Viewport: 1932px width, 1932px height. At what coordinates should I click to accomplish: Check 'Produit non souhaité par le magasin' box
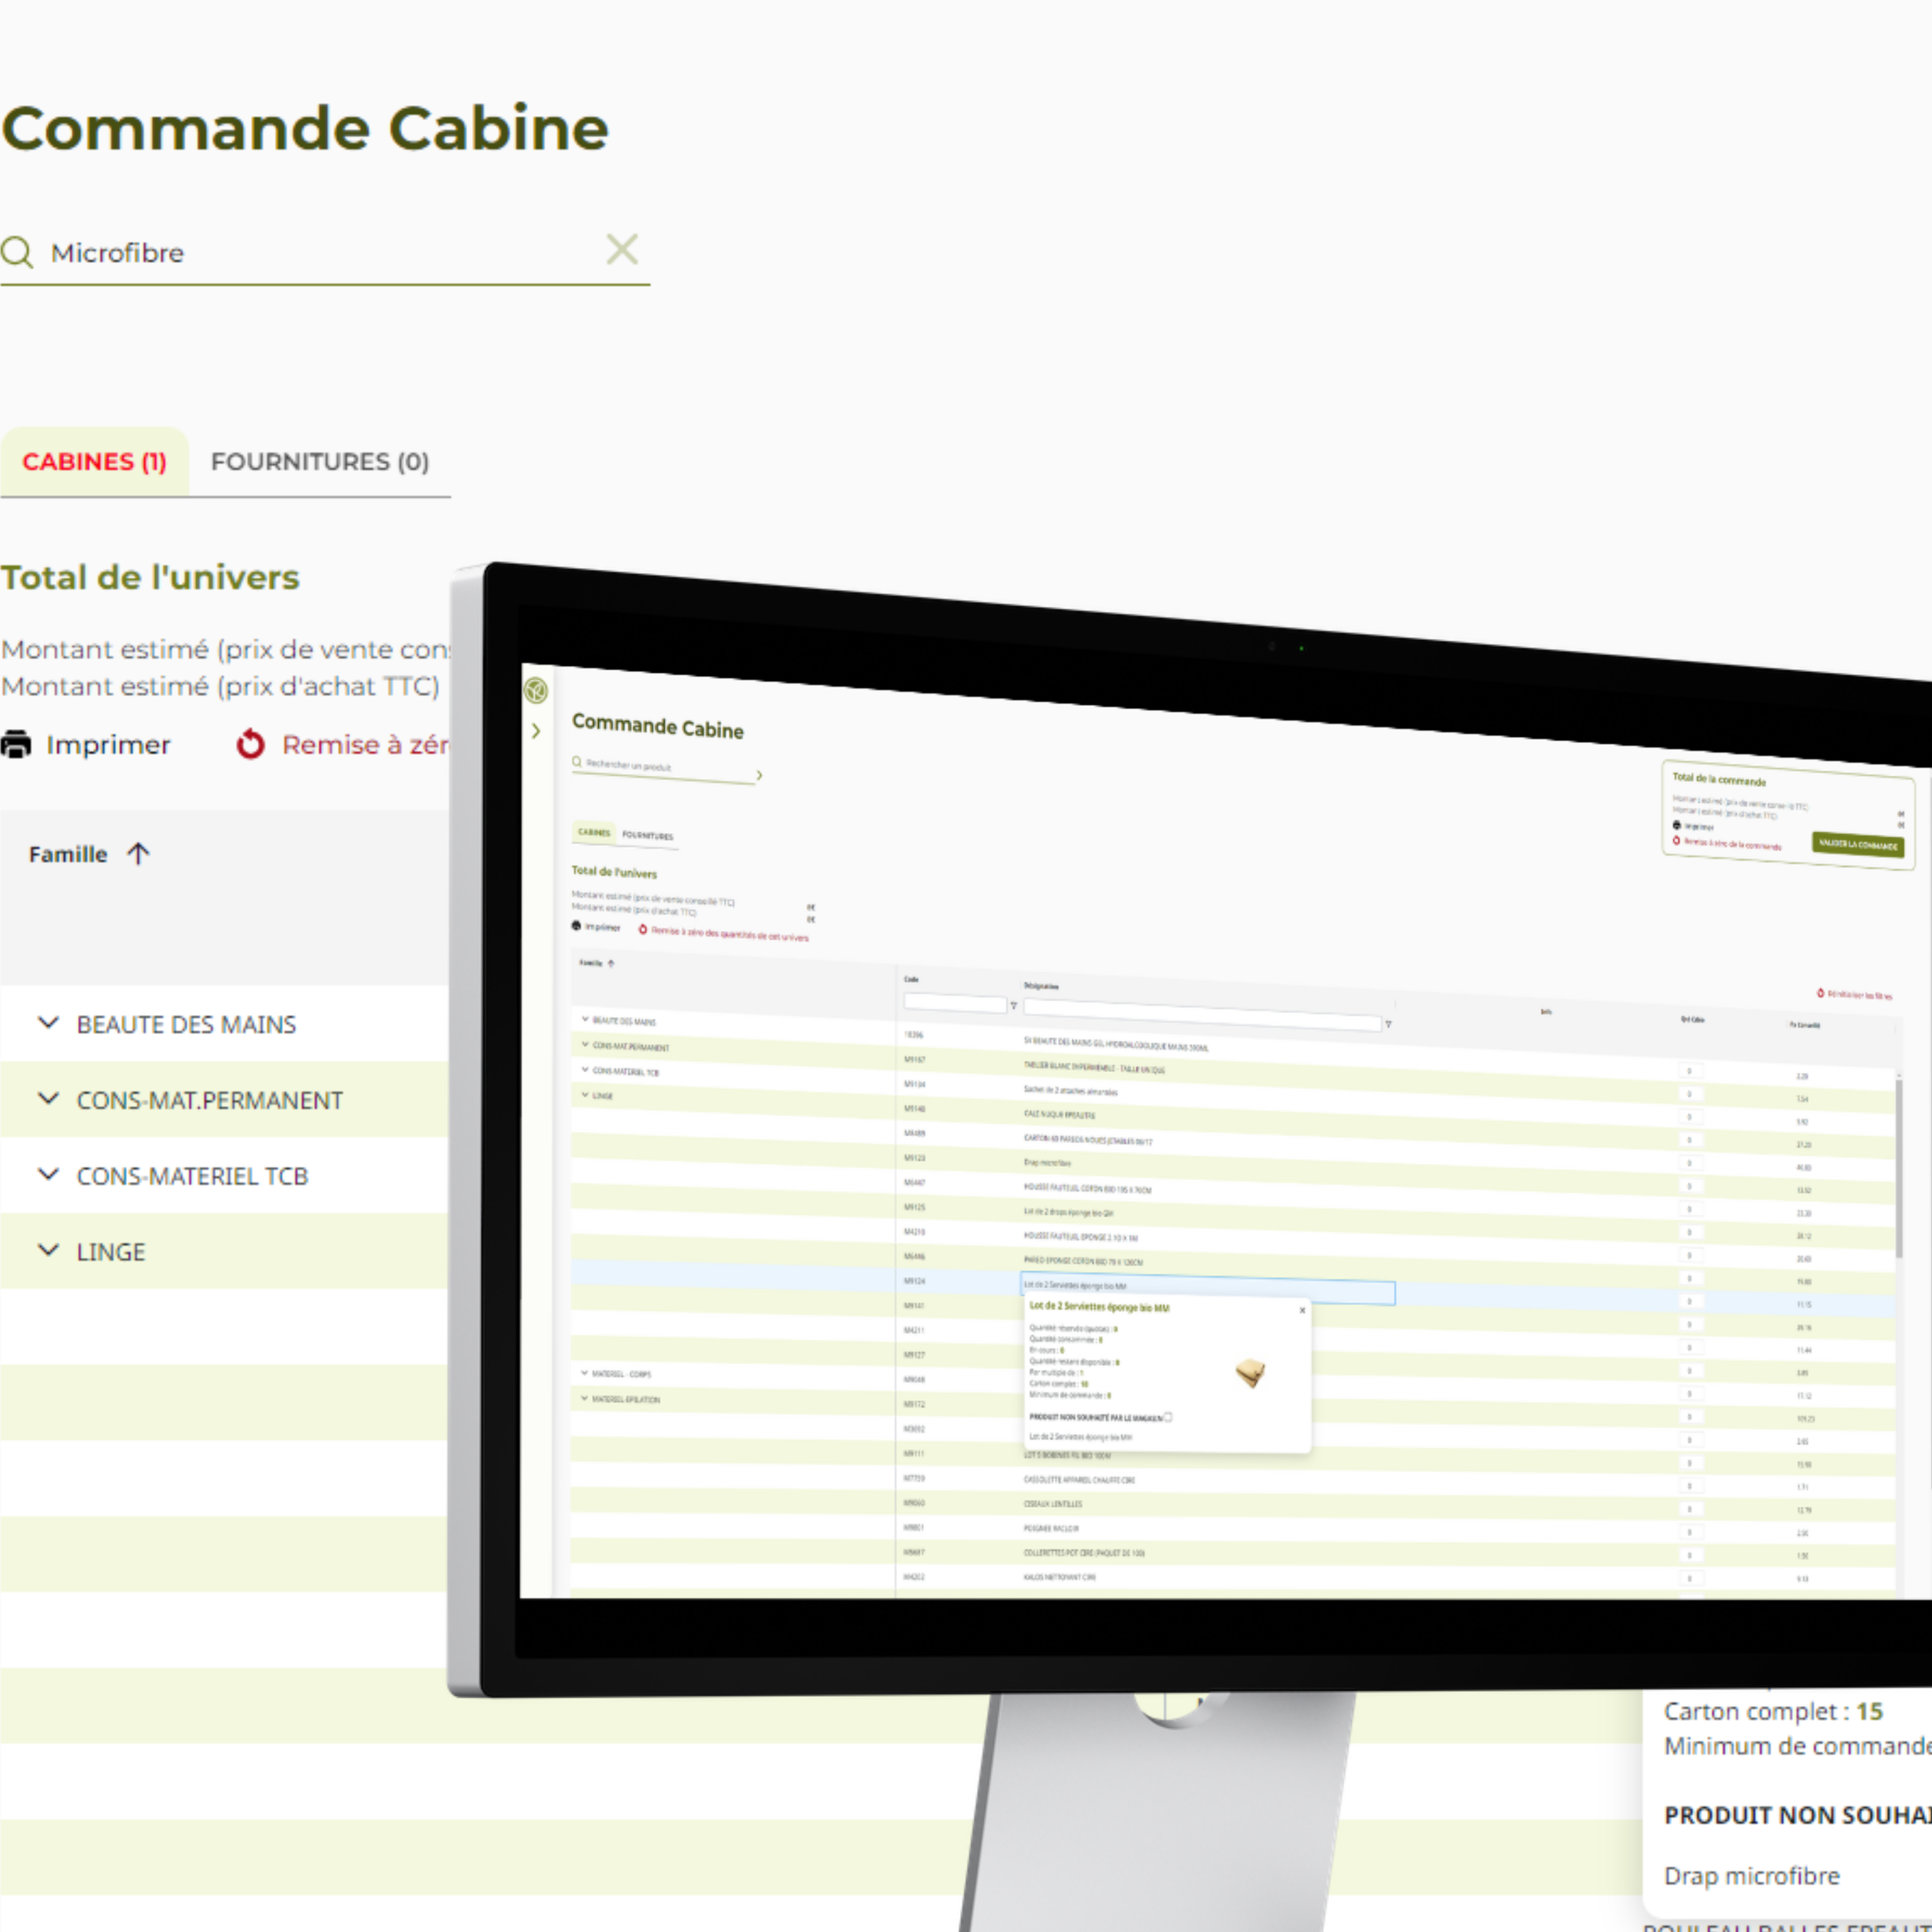click(x=1168, y=1417)
